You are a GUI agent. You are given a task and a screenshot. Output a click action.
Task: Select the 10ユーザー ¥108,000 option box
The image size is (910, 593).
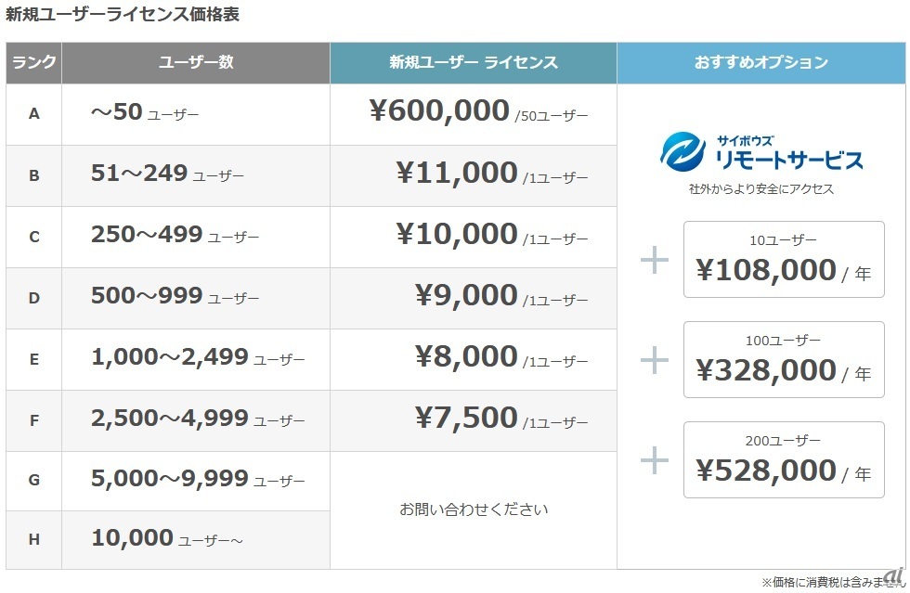[x=784, y=259]
